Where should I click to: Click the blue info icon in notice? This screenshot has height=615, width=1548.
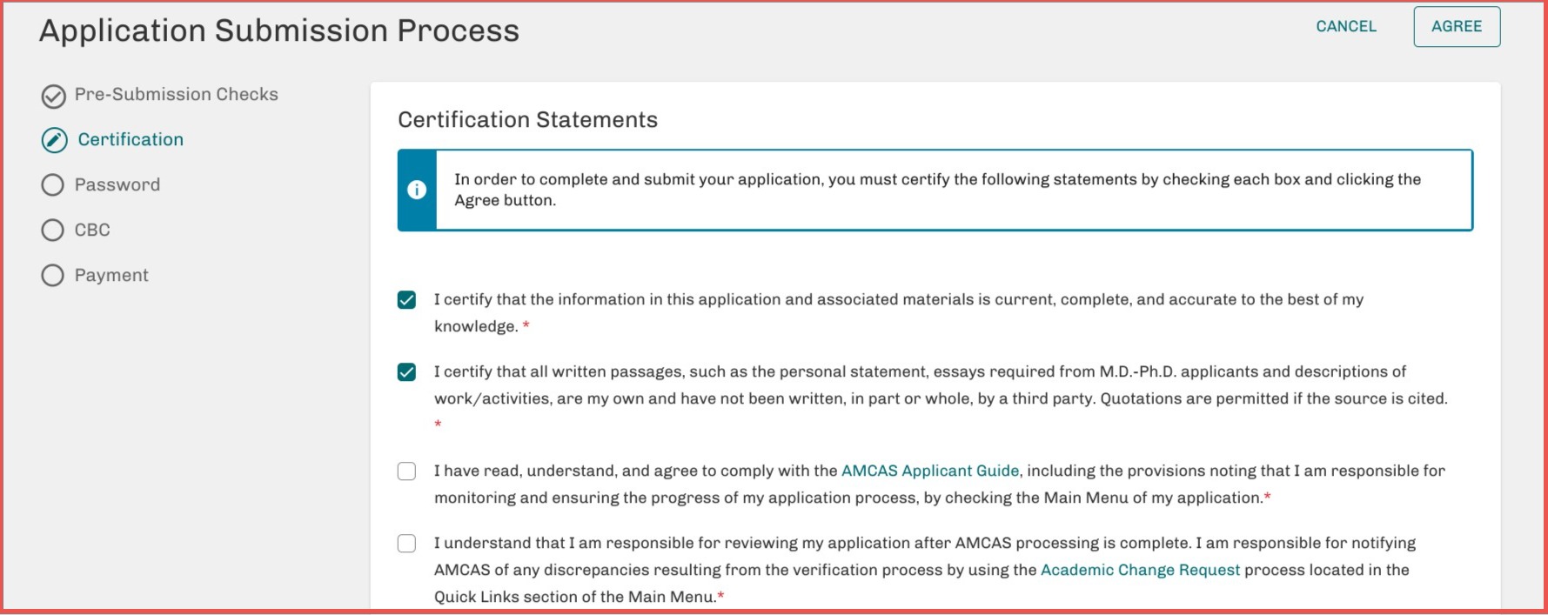coord(417,190)
